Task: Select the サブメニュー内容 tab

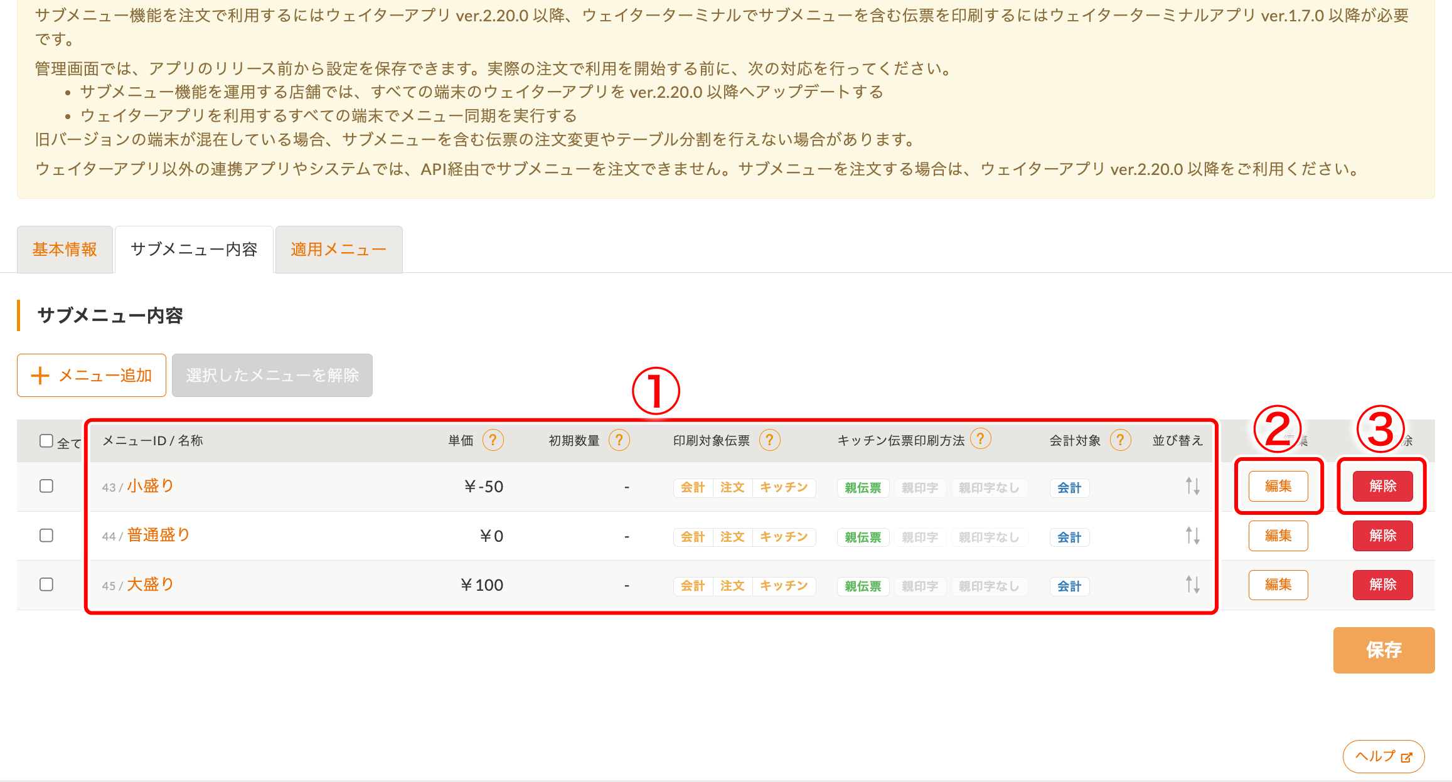Action: tap(194, 250)
